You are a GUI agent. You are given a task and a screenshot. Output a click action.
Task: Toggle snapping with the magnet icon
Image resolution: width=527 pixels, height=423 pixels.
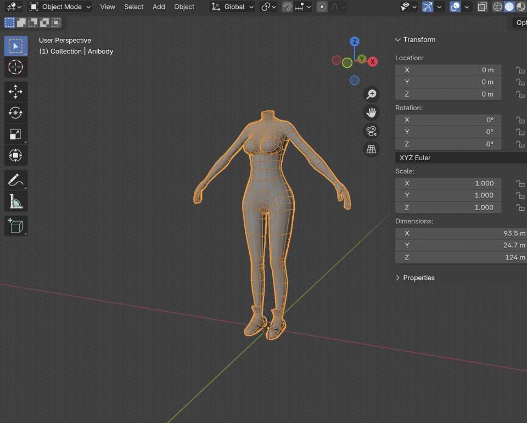(x=287, y=7)
